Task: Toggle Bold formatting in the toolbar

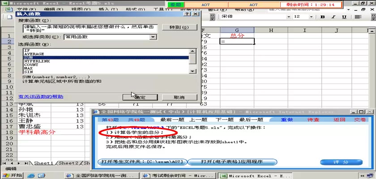Action: [323, 17]
